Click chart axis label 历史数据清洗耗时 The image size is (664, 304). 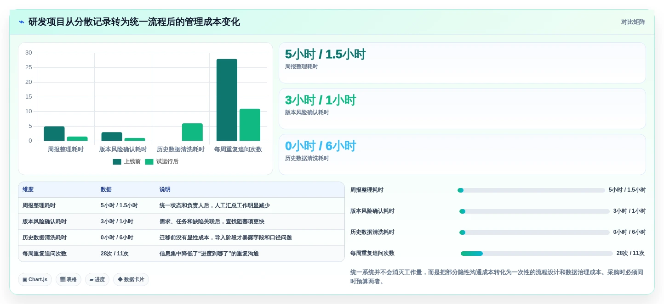point(181,149)
